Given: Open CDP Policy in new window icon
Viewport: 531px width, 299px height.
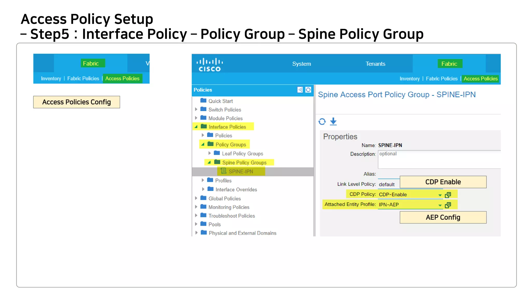Looking at the screenshot, I should [x=448, y=195].
